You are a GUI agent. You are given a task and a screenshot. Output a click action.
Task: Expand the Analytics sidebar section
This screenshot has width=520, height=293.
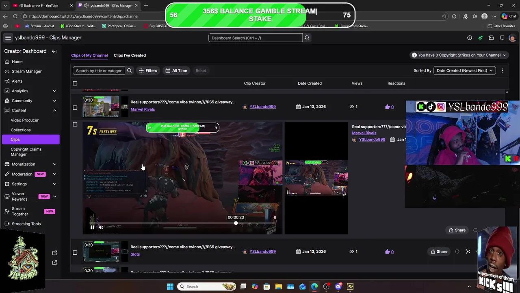[x=54, y=91]
